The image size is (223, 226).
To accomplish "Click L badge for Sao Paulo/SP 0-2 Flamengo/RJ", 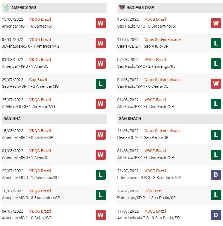I will click(x=216, y=63).
